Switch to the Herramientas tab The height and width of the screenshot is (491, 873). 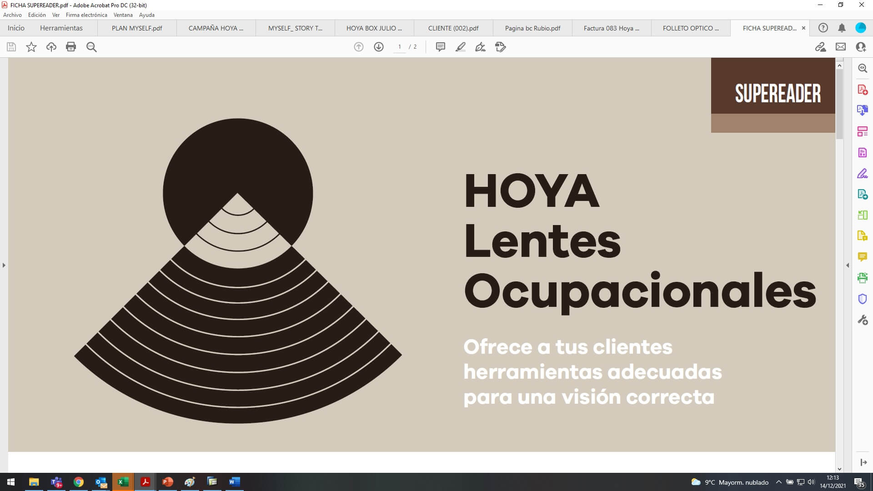click(61, 28)
